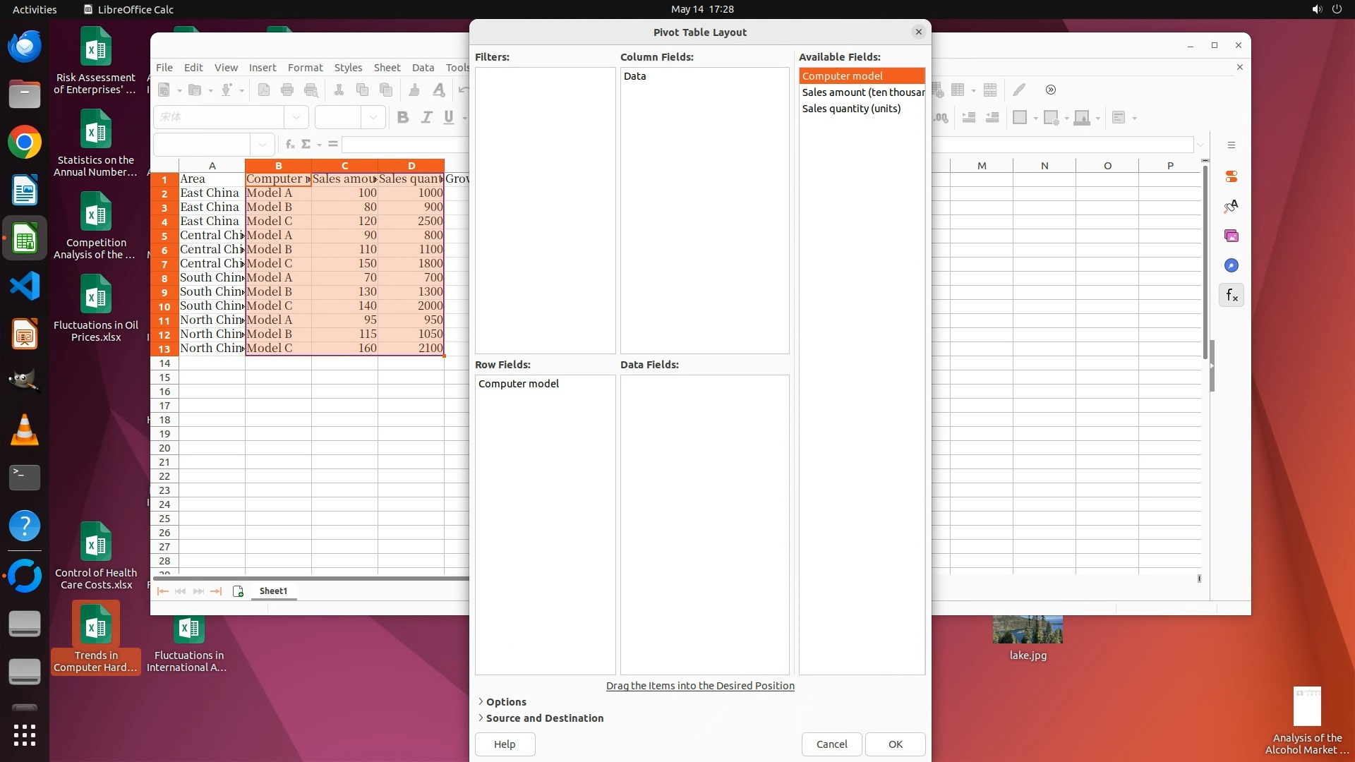Click the Function Wizard fx icon
The width and height of the screenshot is (1355, 762).
[x=290, y=145]
